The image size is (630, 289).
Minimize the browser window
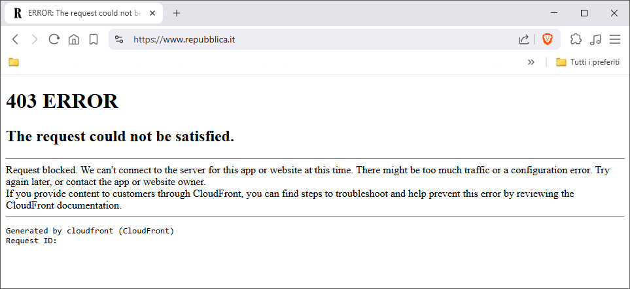(555, 13)
